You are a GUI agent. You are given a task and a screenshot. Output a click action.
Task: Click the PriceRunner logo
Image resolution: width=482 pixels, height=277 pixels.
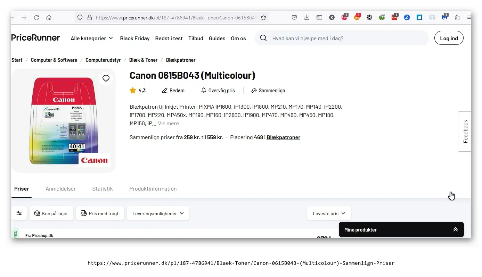coord(36,37)
